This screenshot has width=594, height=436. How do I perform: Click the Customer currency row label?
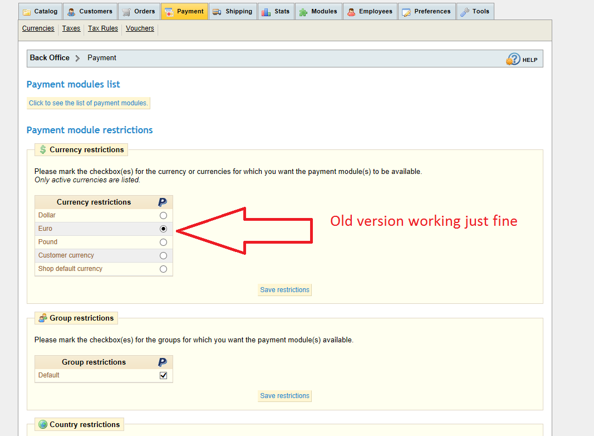tap(66, 255)
